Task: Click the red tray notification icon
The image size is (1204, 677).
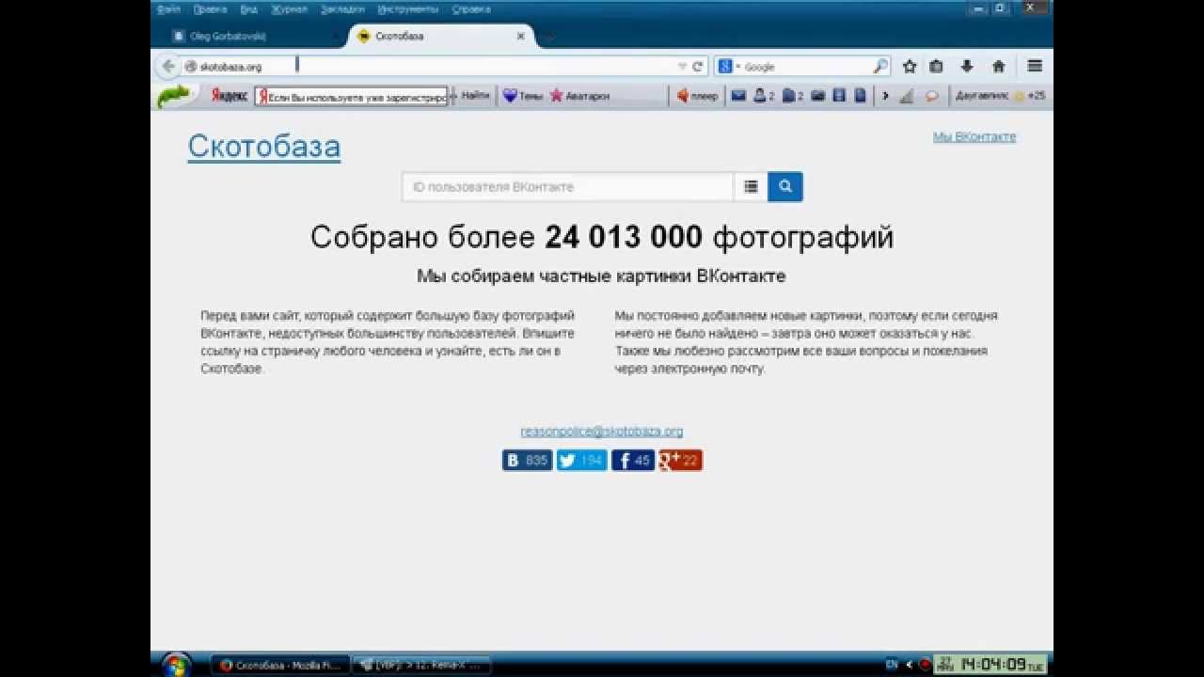Action: pos(925,665)
